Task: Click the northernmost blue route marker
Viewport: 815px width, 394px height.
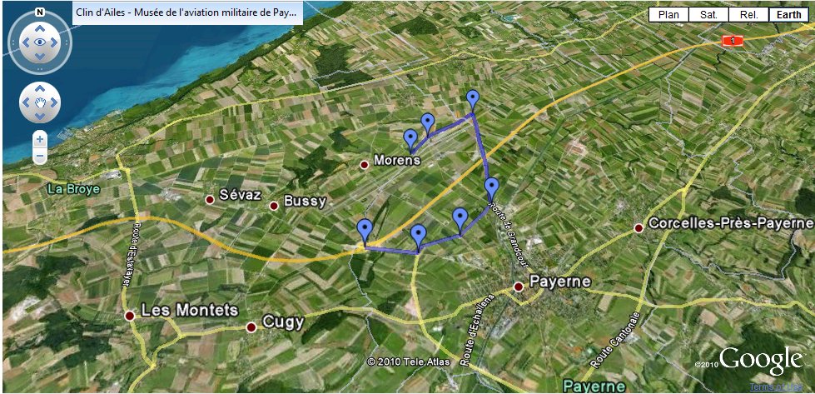Action: tap(473, 100)
